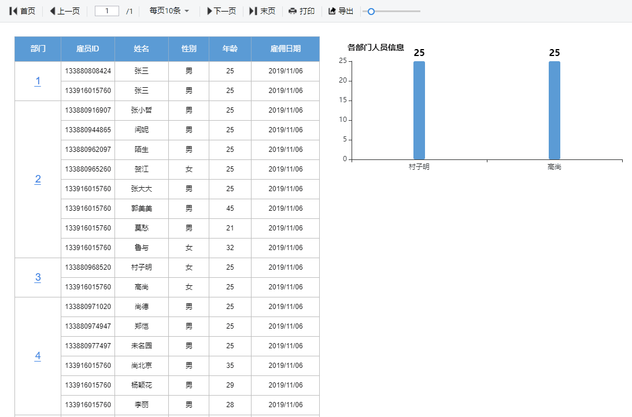
Task: Open department 3 link
Action: click(x=38, y=277)
